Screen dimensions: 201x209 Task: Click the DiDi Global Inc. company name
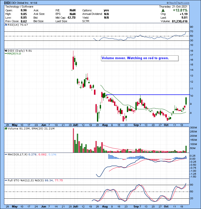click(x=20, y=3)
